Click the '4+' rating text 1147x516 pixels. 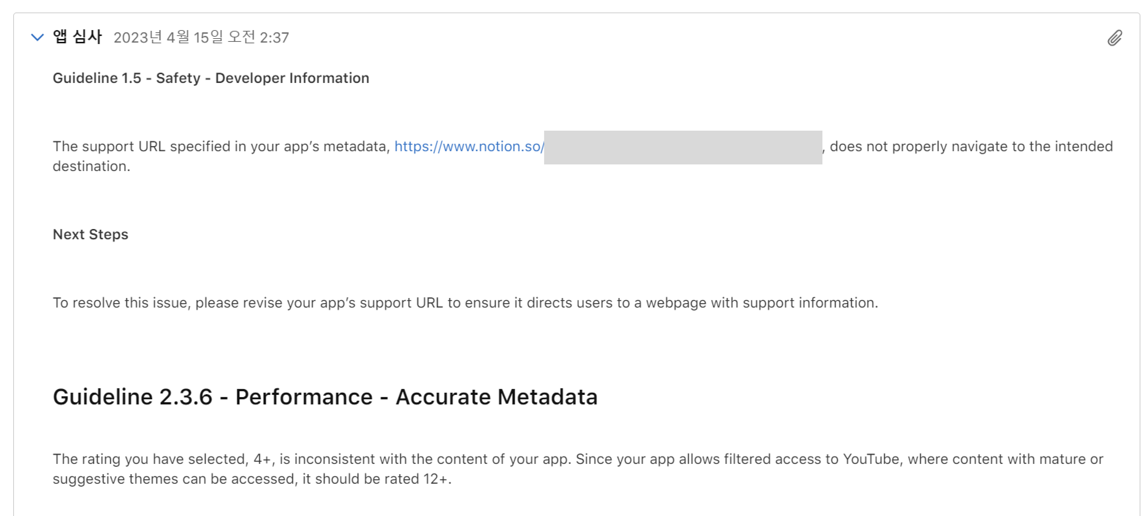262,459
